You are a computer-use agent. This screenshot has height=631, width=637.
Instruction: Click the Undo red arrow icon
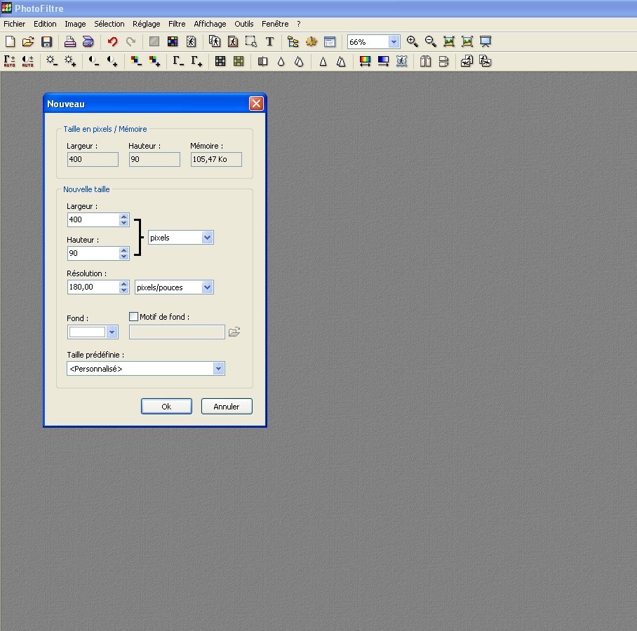click(112, 42)
